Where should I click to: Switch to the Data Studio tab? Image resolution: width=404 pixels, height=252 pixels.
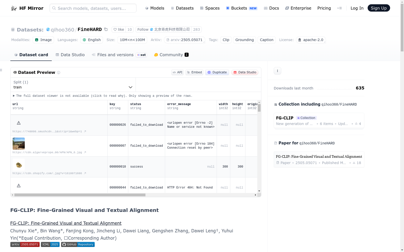click(70, 55)
